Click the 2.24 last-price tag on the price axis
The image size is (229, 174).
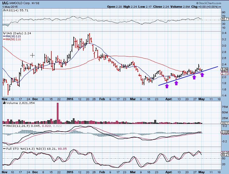225,69
